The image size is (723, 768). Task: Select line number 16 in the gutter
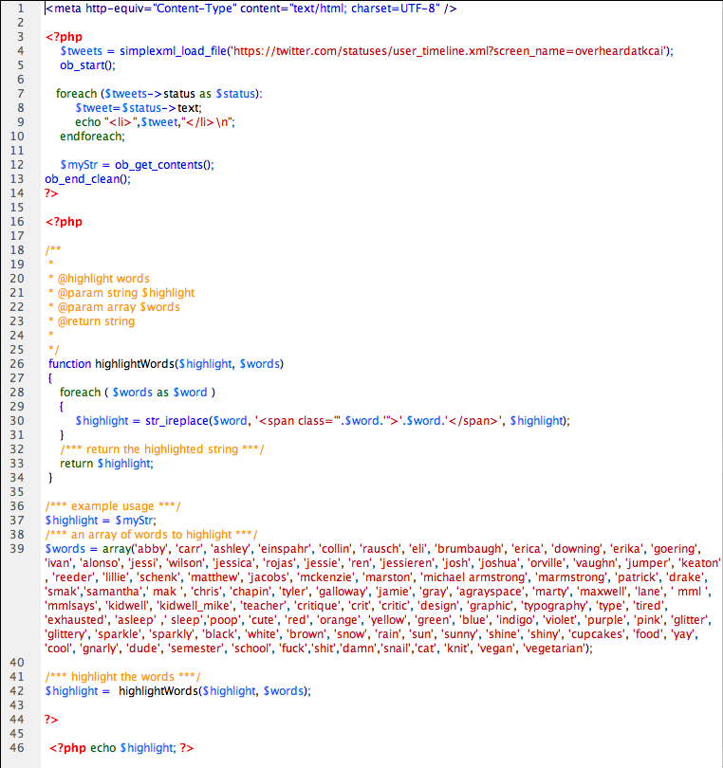[x=19, y=222]
